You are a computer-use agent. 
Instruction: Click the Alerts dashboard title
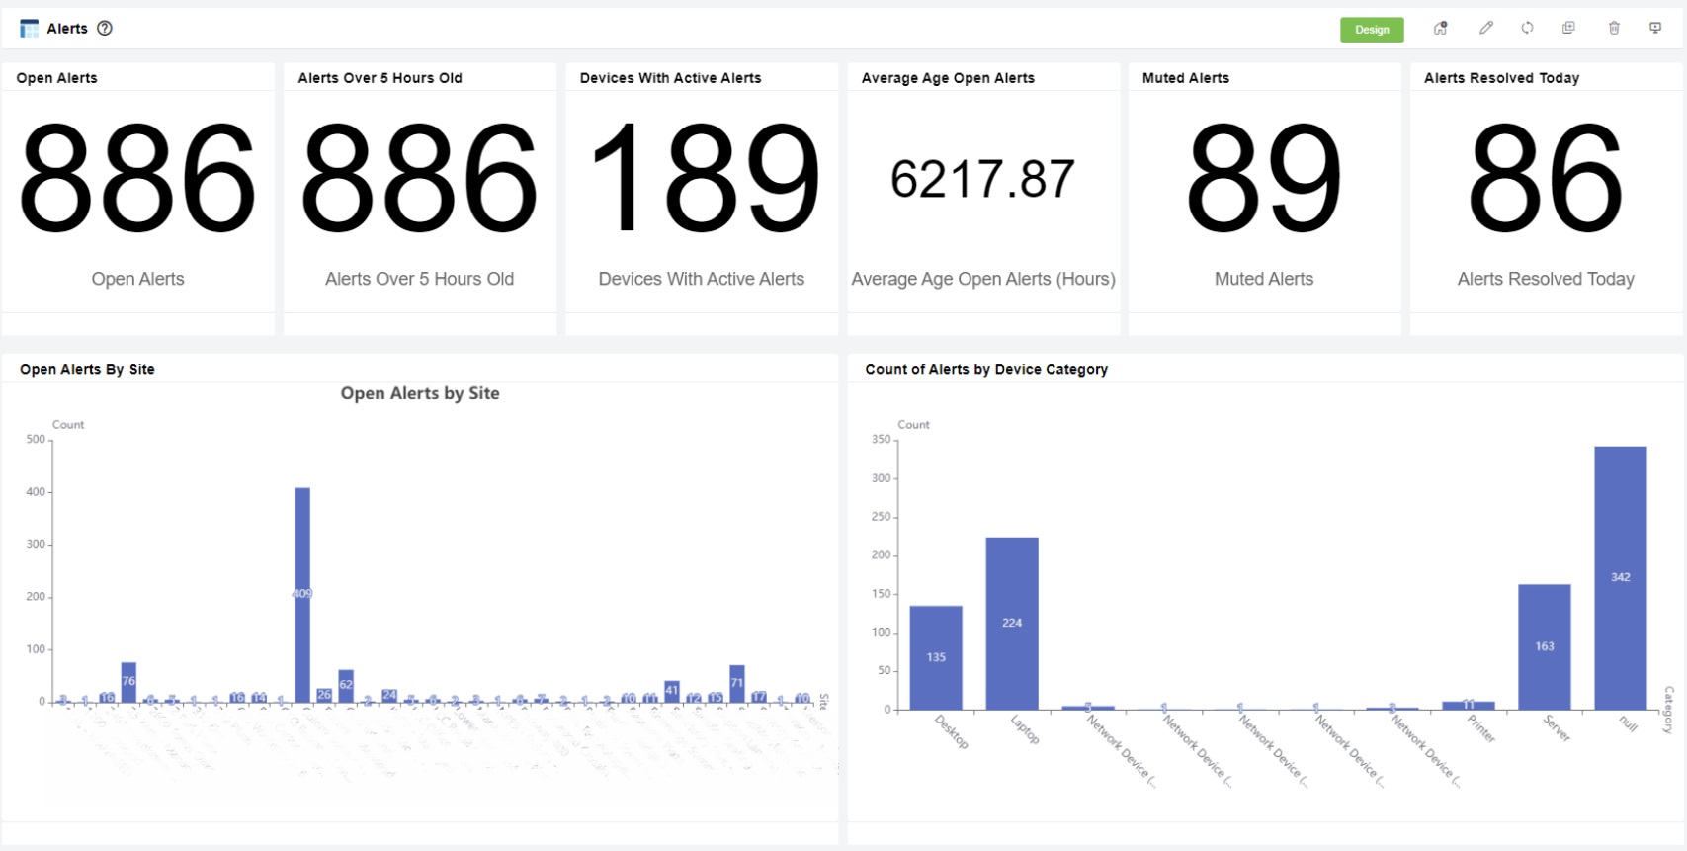pyautogui.click(x=67, y=29)
